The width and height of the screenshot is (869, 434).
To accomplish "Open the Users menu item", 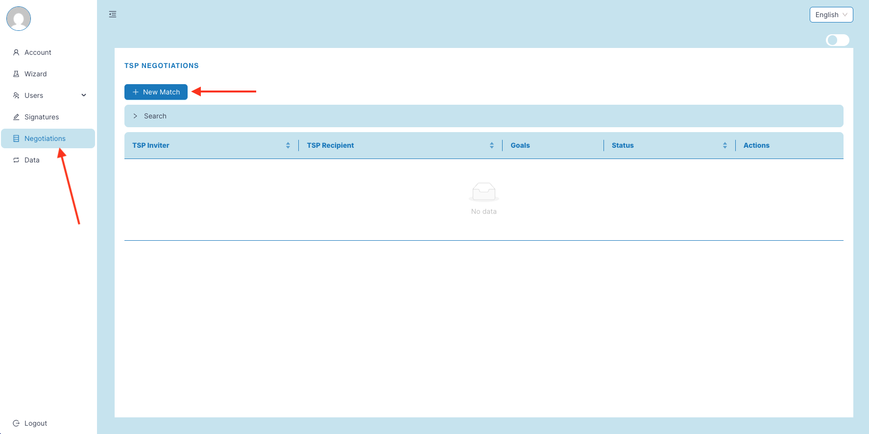I will 48,95.
